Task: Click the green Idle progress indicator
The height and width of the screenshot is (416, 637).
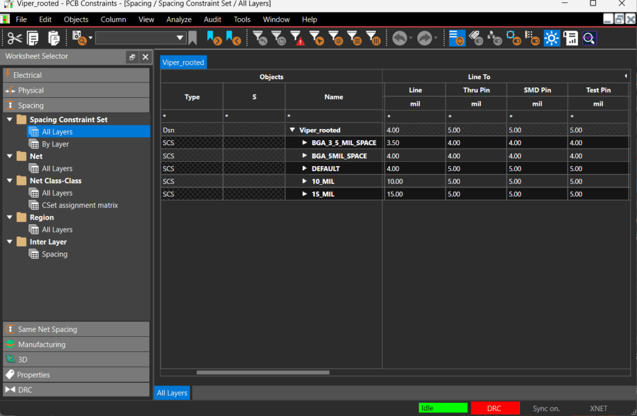Action: coord(443,408)
